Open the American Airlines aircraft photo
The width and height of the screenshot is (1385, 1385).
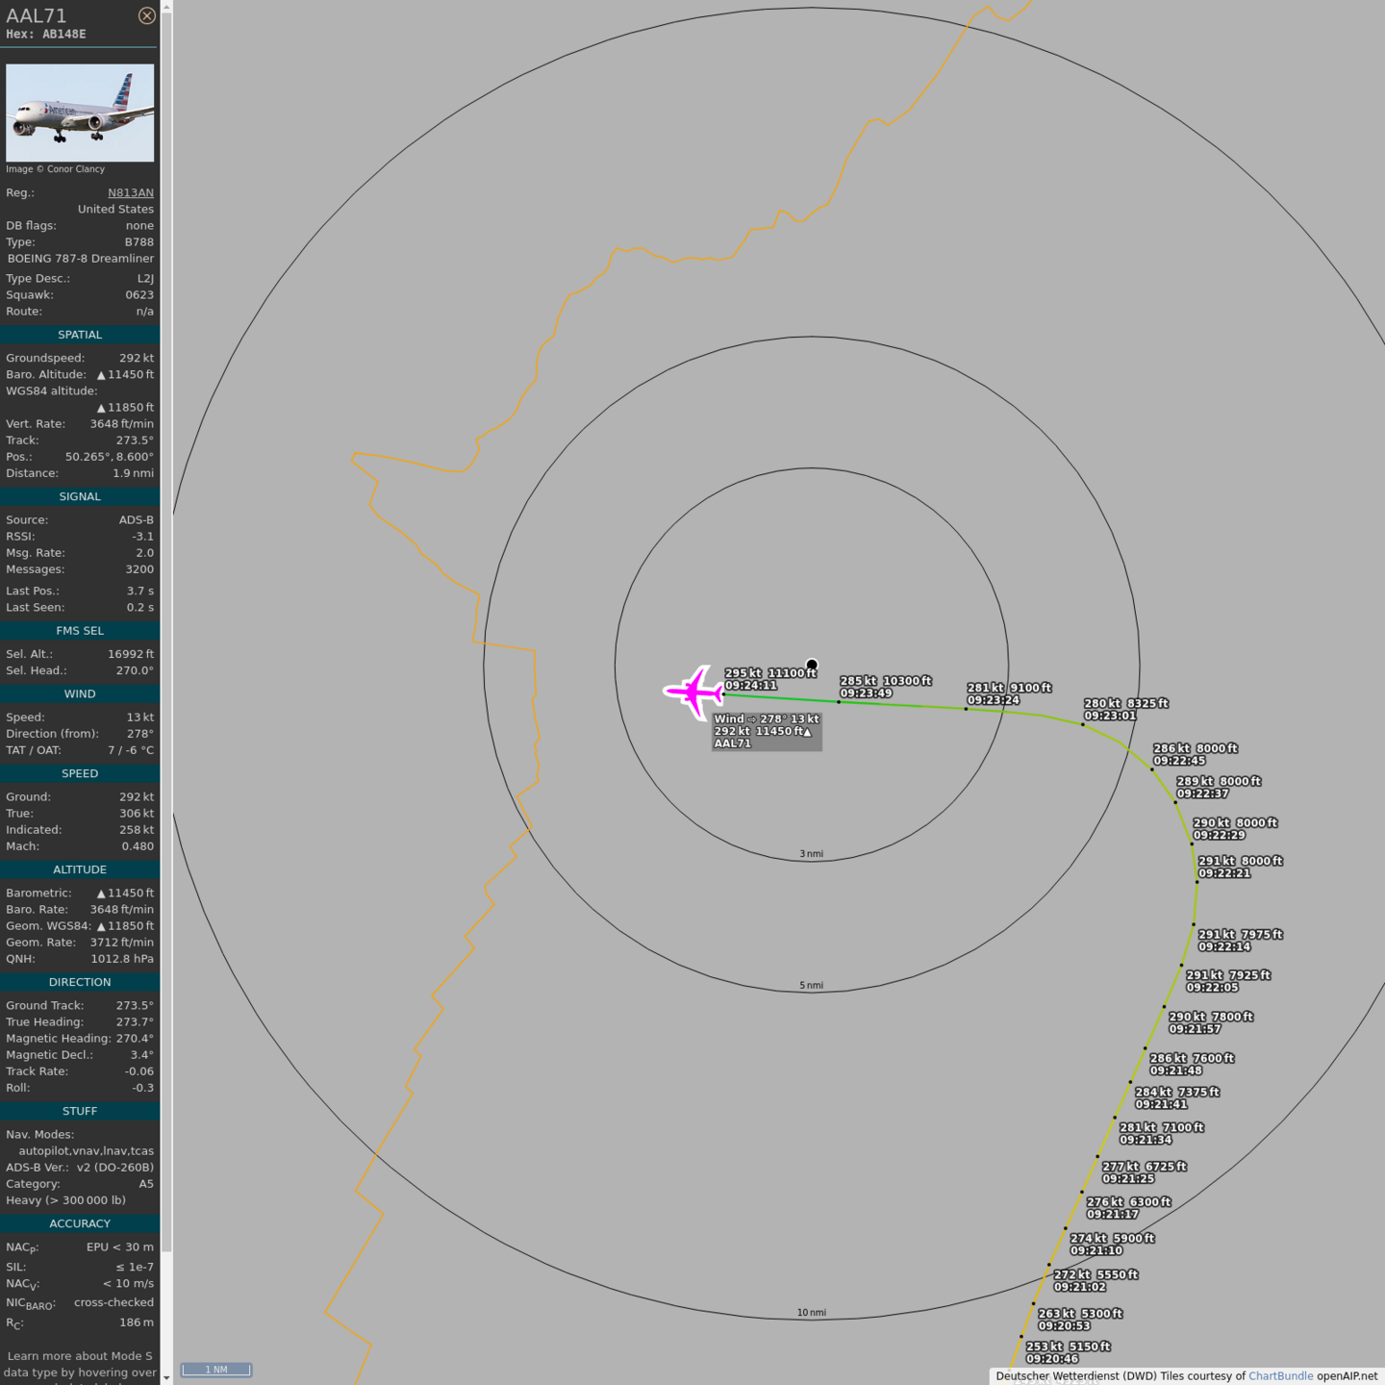tap(80, 113)
